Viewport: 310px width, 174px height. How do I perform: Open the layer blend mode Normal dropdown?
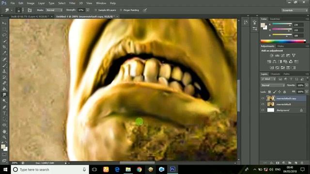[273, 85]
